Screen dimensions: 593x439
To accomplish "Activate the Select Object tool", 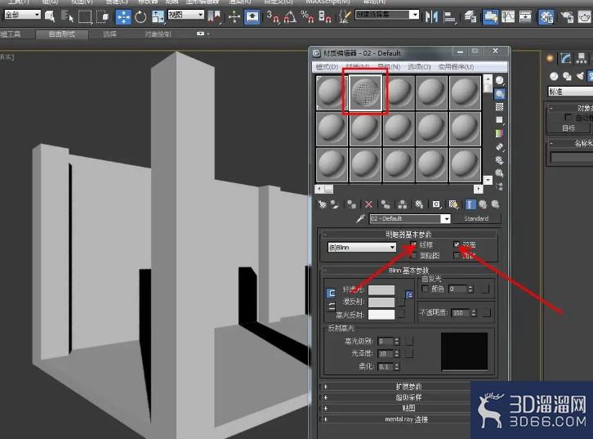I will tap(50, 16).
